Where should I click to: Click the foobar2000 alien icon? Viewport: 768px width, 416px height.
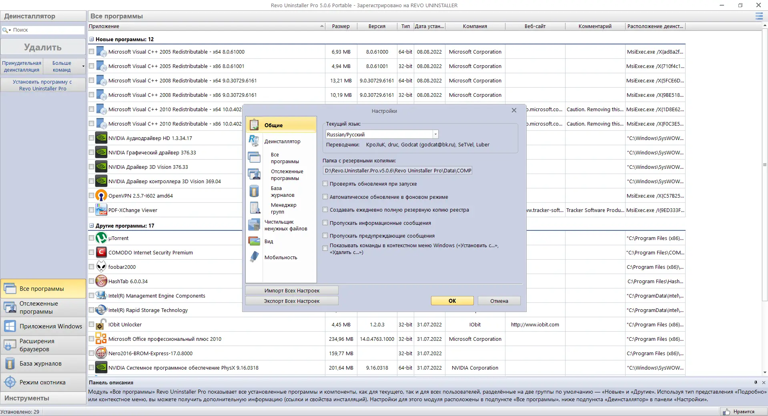(101, 267)
